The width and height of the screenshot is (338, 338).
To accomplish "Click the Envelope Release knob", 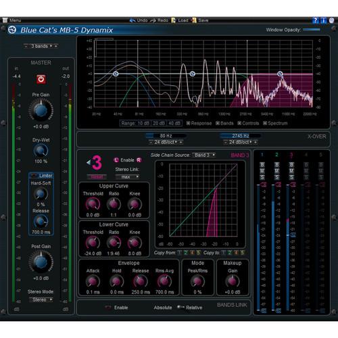I will coord(141,281).
